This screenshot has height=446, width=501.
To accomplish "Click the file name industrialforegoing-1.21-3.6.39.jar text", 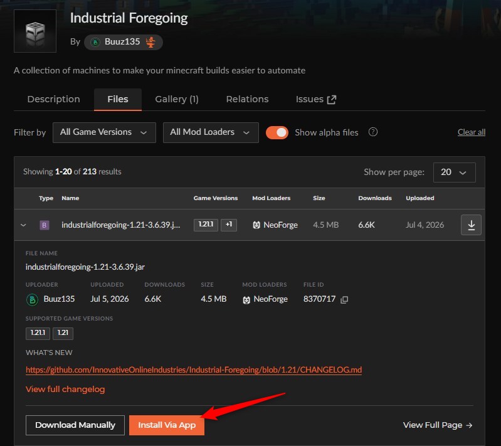I will point(85,267).
